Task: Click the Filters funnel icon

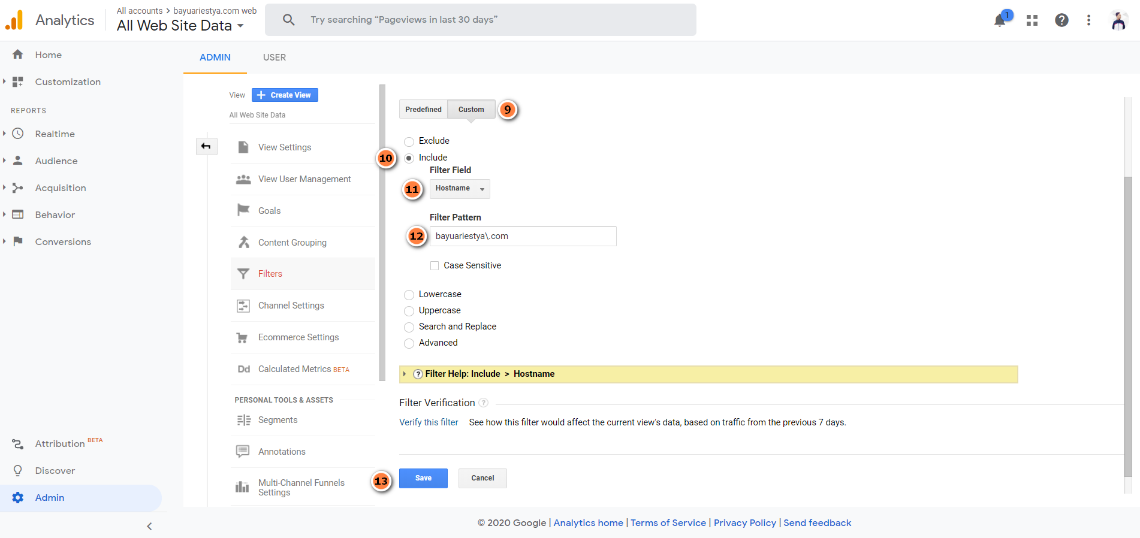Action: 243,274
